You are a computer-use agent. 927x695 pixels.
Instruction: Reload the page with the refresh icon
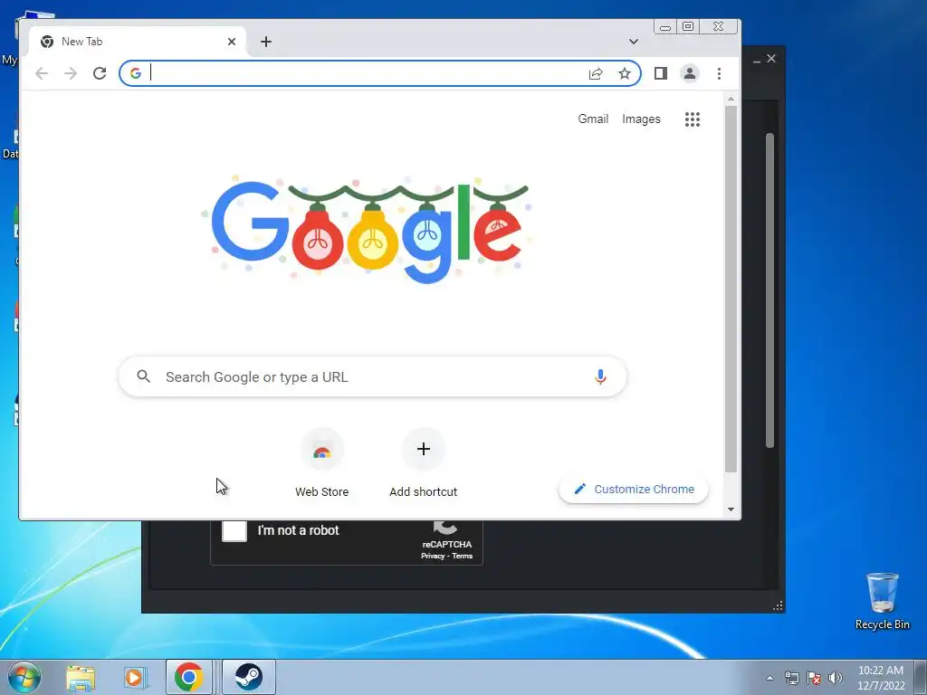coord(100,73)
